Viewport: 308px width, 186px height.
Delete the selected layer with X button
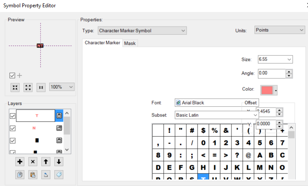click(x=33, y=162)
